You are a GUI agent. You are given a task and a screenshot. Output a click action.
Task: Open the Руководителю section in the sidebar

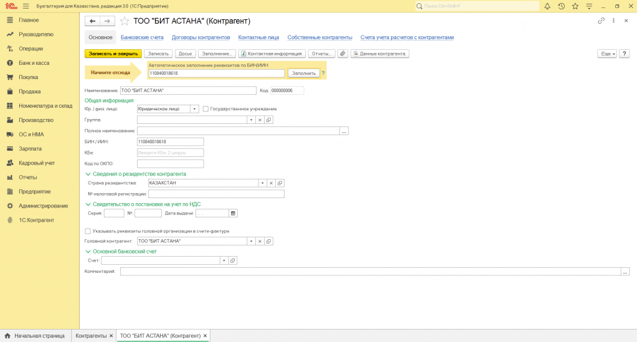pyautogui.click(x=35, y=34)
